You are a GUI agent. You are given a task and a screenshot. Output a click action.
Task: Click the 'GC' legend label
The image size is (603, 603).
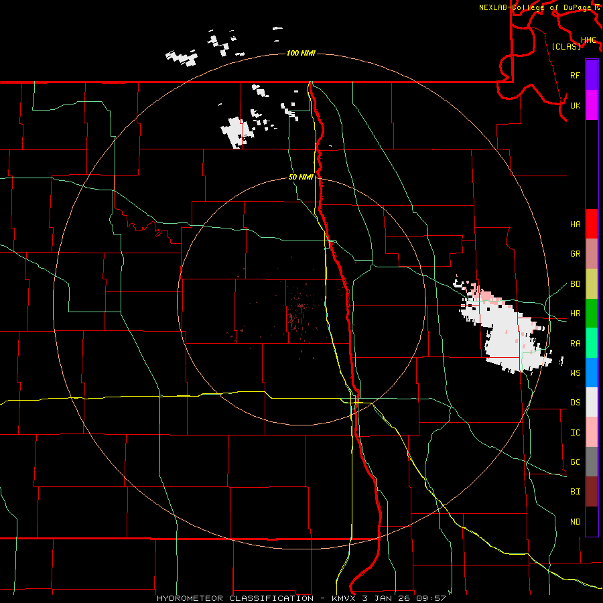click(575, 462)
